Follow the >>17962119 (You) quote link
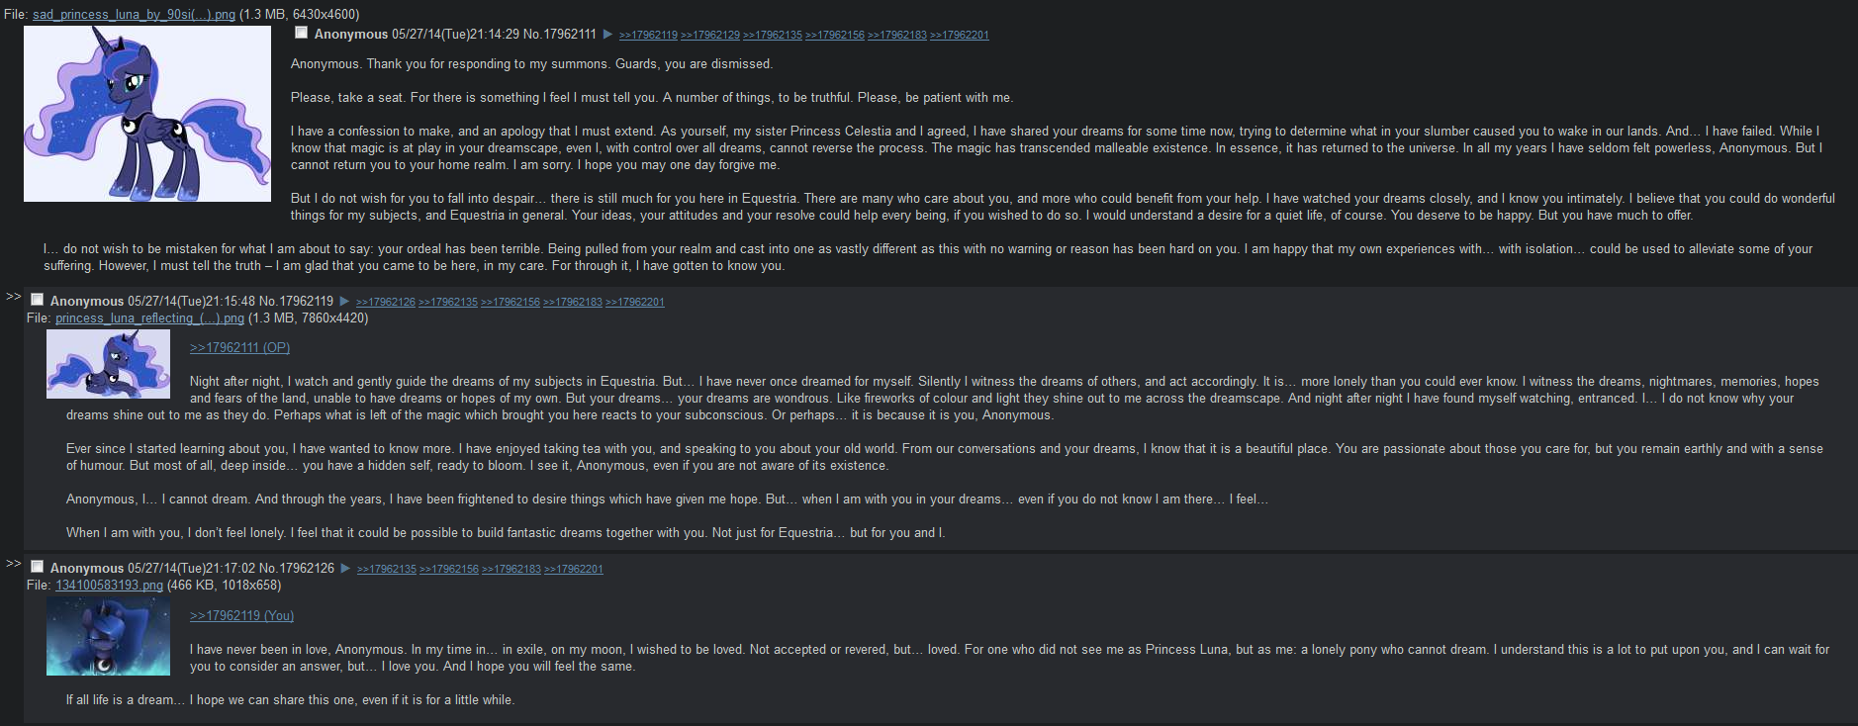 click(x=241, y=616)
